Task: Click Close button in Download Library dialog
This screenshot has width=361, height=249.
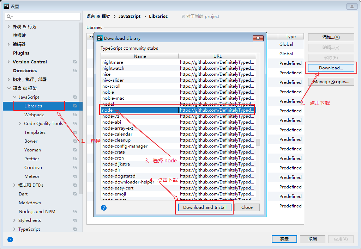Action: pos(247,207)
